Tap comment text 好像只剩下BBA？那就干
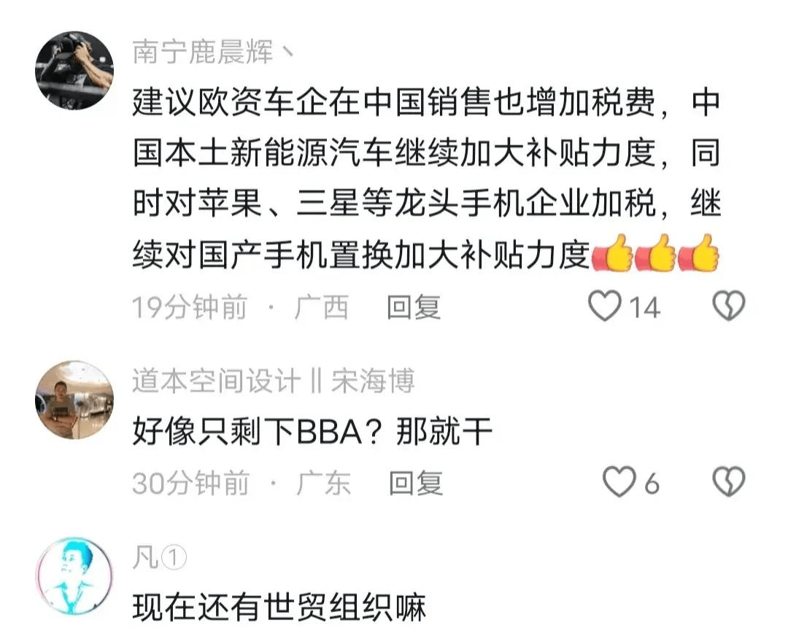Image resolution: width=788 pixels, height=628 pixels. click(x=312, y=432)
